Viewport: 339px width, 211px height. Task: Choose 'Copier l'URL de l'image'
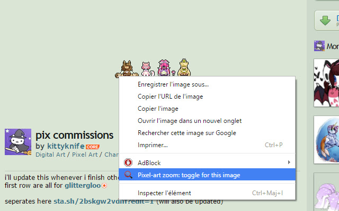point(170,97)
